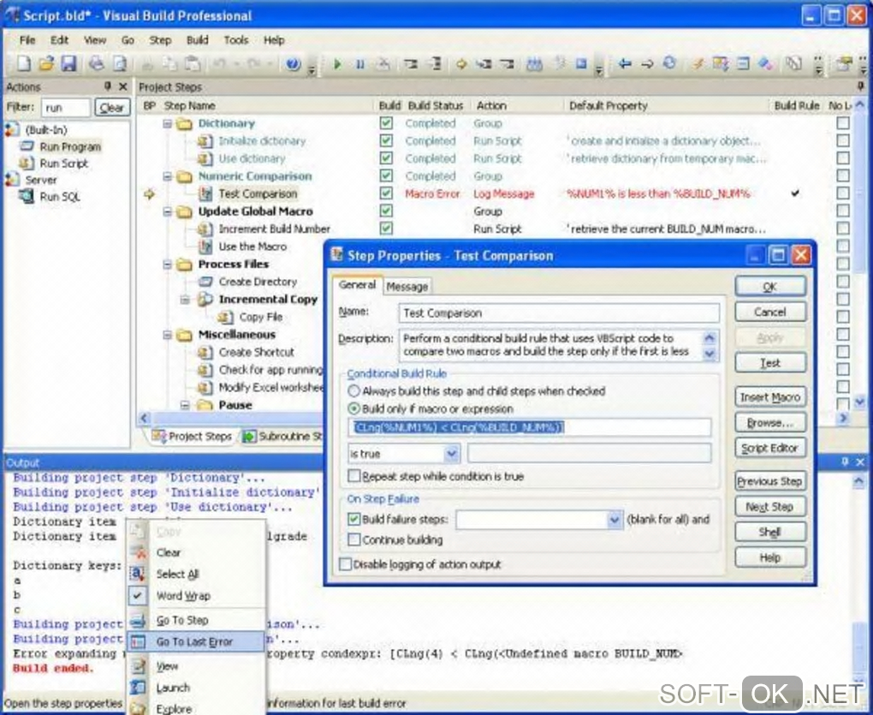The image size is (873, 715).
Task: Switch to the Message tab
Action: (x=407, y=286)
